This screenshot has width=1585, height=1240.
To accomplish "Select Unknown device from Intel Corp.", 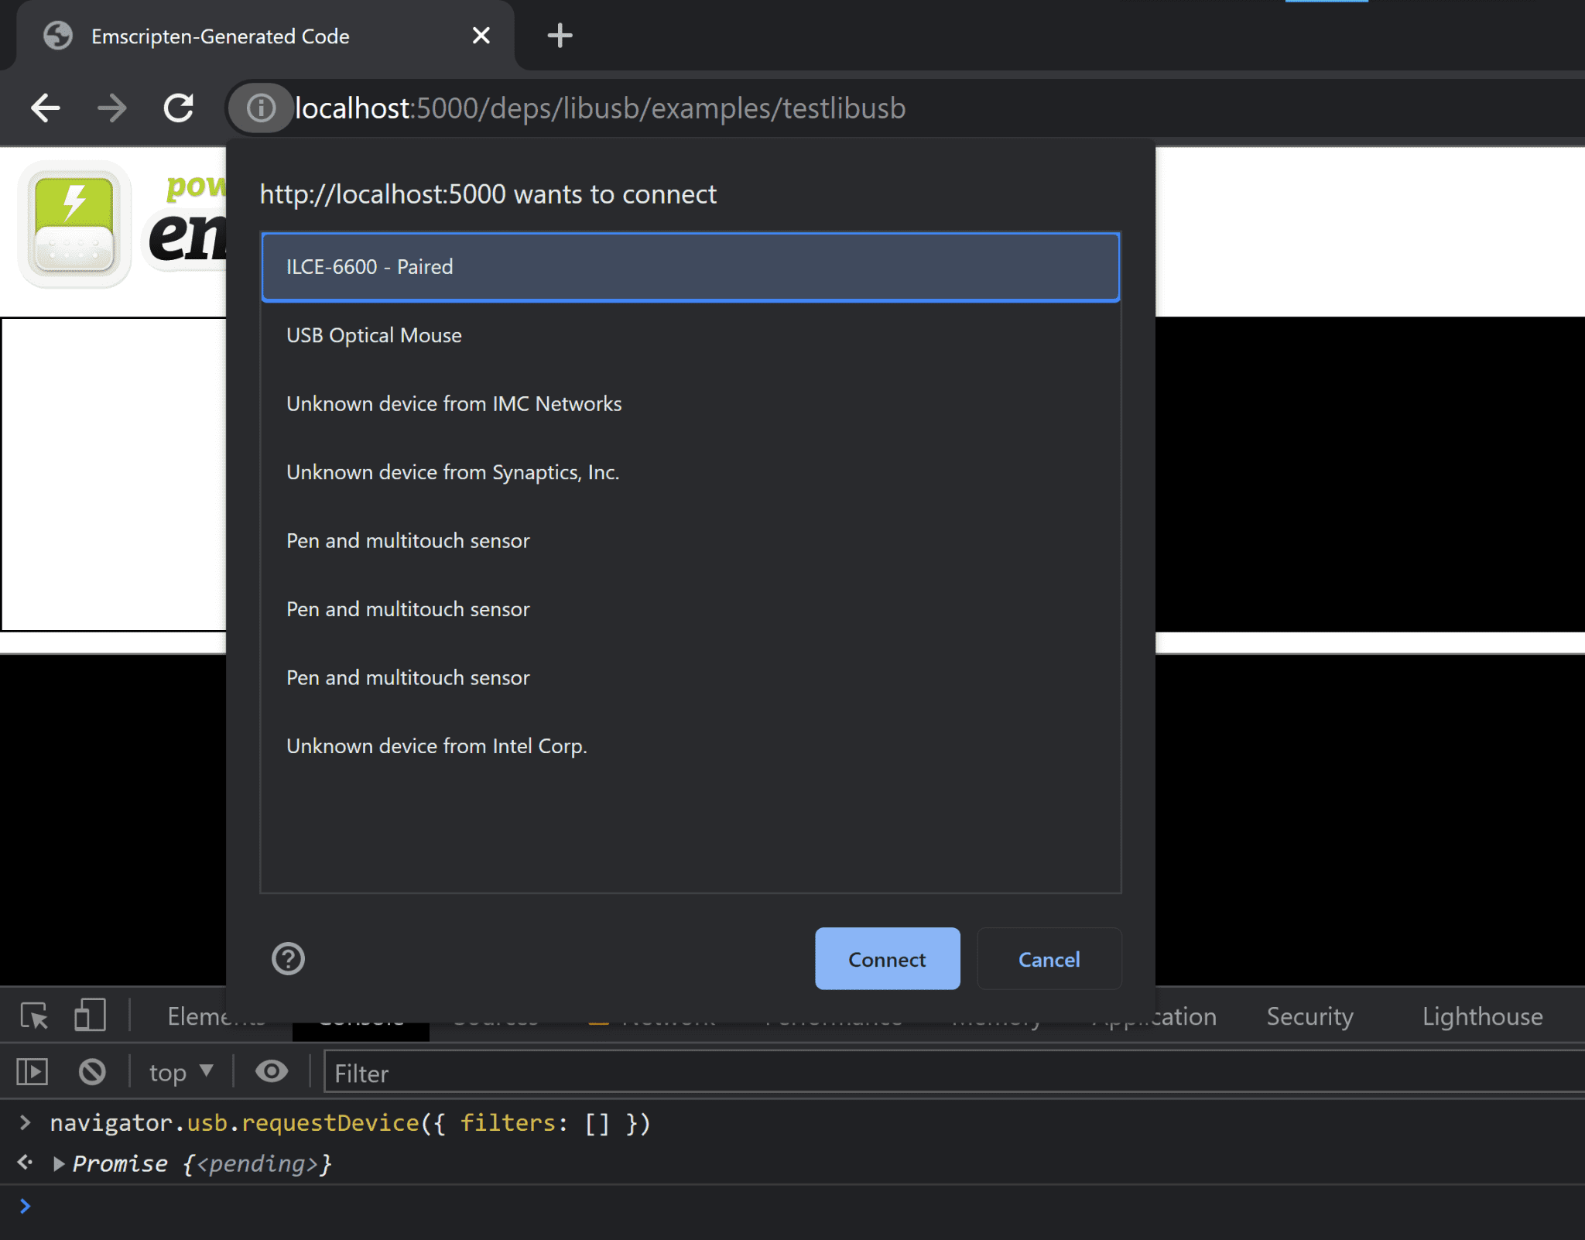I will tap(436, 746).
